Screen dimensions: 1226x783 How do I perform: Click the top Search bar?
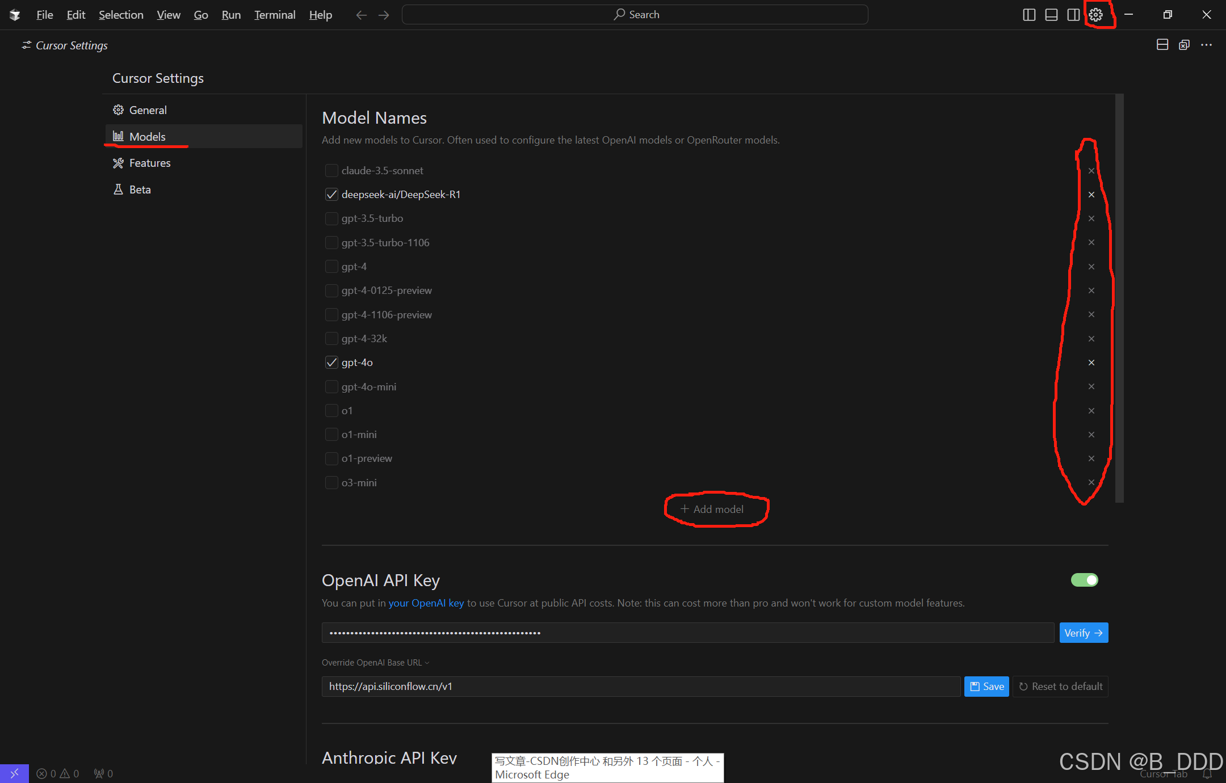pos(635,14)
